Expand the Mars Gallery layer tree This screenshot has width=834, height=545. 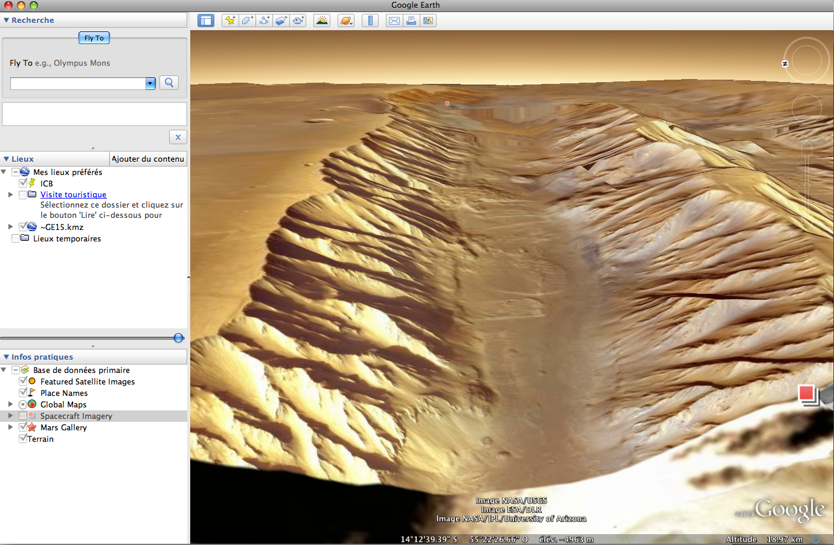coord(10,427)
